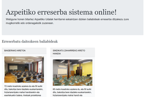Click the subheading Erreserbatu daitezkeen baliabideak
Image resolution: width=146 pixels, height=97 pixels.
[x=30, y=41]
